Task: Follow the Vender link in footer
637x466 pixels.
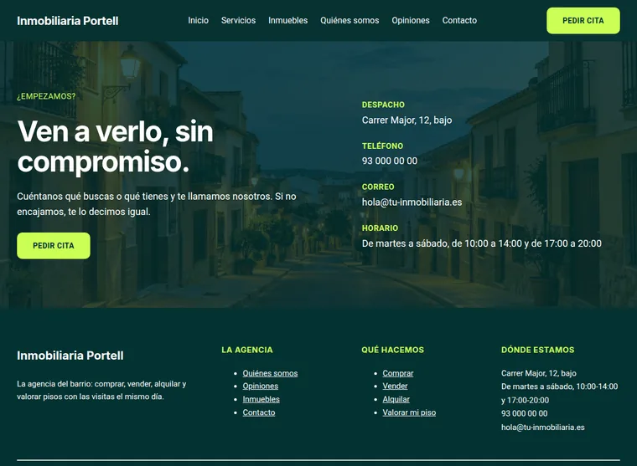Action: click(x=396, y=387)
